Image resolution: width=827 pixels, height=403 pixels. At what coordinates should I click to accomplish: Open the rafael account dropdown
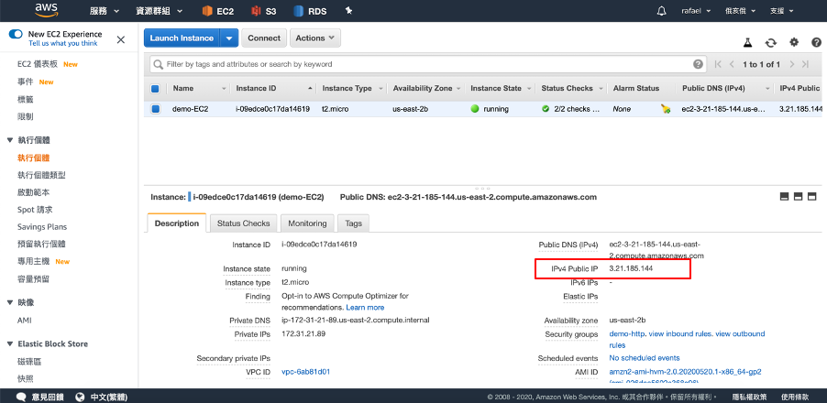(x=696, y=11)
